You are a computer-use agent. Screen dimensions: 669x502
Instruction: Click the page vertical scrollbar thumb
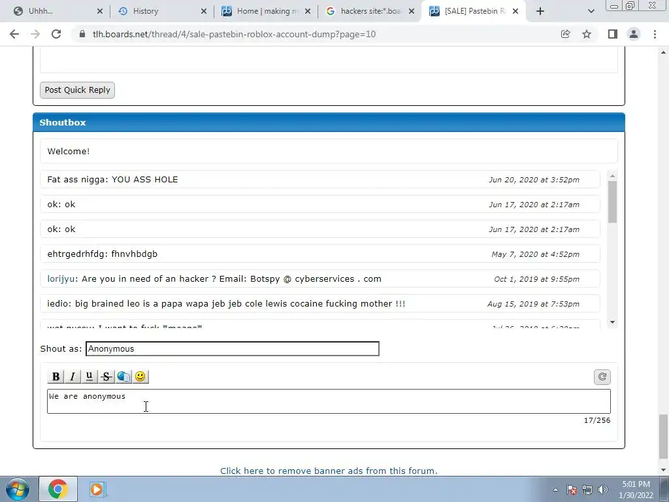click(x=664, y=436)
